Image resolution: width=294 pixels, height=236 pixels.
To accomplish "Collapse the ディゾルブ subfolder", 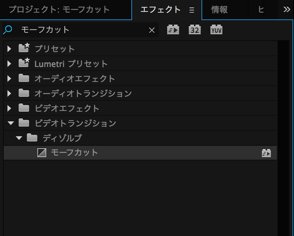I will (19, 138).
